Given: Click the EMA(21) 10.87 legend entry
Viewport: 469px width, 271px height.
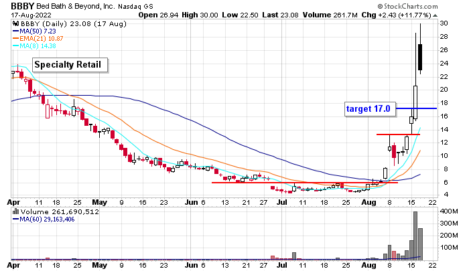Looking at the screenshot, I should [38, 39].
